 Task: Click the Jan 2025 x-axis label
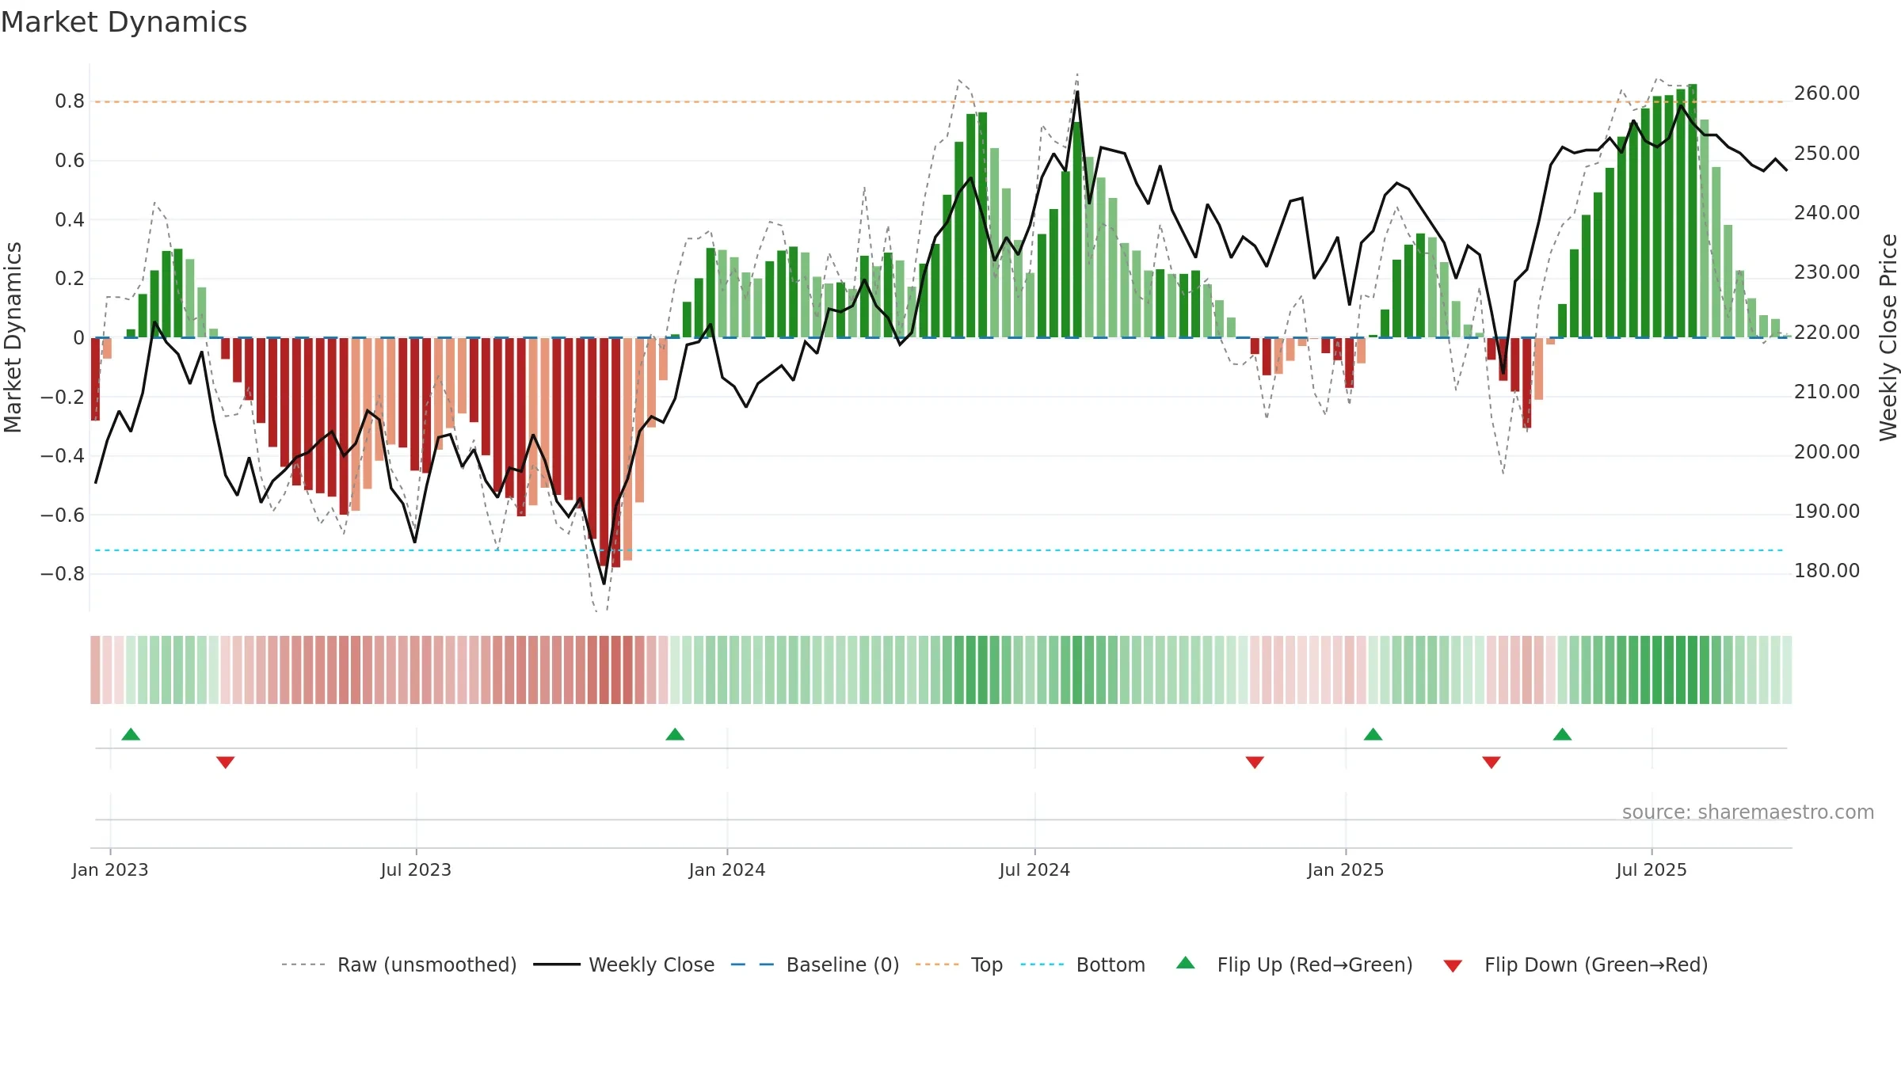pos(1346,869)
